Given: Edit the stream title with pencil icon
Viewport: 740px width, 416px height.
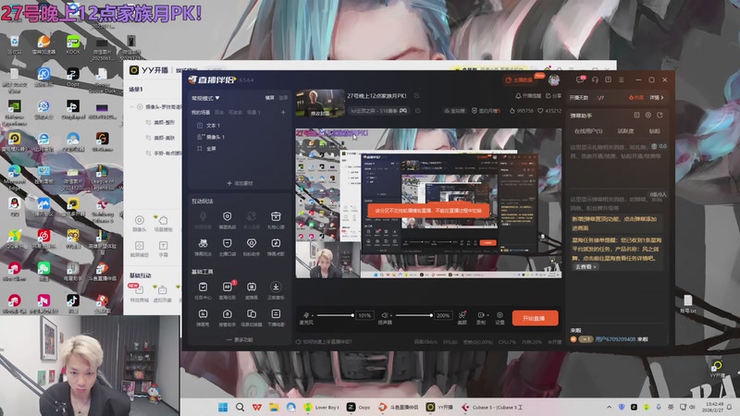Looking at the screenshot, I should tap(417, 96).
